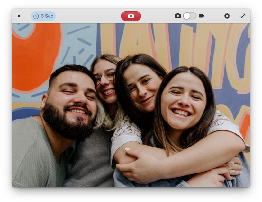Click the empty toolbar area beside the timer
Image resolution: width=262 pixels, height=202 pixels.
(x=87, y=16)
